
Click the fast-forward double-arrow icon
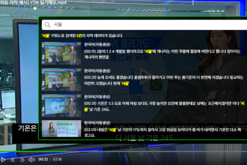tap(23, 159)
